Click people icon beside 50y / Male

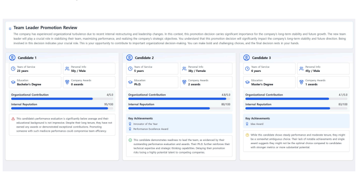pyautogui.click(x=67, y=69)
